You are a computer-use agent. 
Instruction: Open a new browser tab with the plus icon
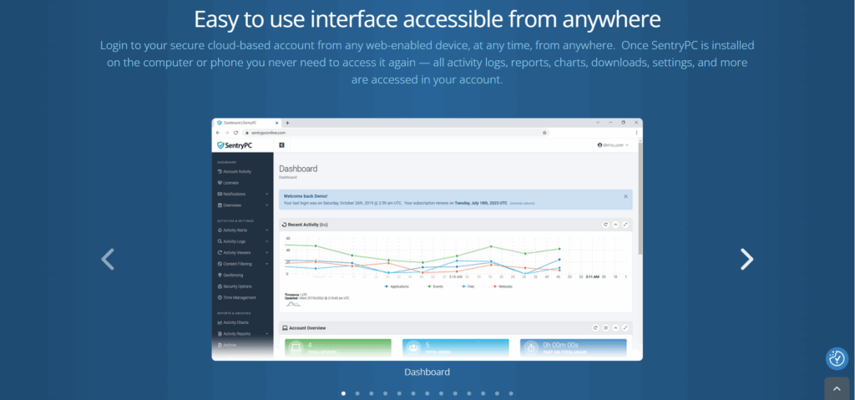click(287, 123)
